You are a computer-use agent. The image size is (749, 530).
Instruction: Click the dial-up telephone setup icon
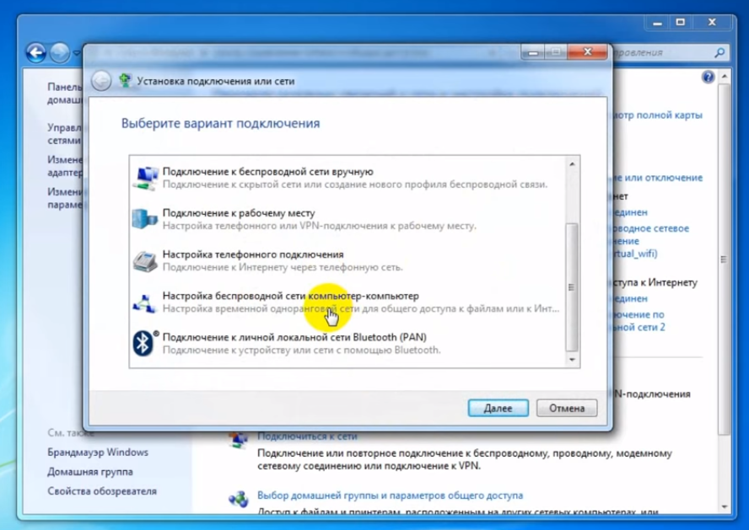(145, 261)
